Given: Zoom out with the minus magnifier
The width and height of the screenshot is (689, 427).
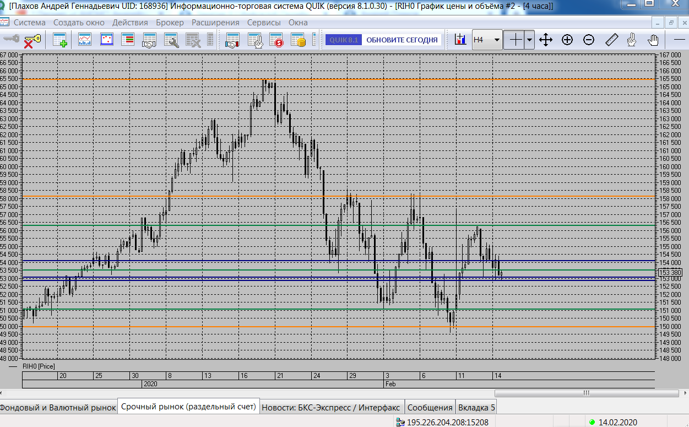Looking at the screenshot, I should point(589,40).
